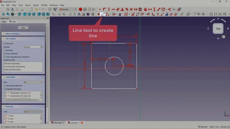Uncheck the Constraint2 checkbox
Image resolution: width=230 pixels, height=129 pixels.
click(5, 96)
